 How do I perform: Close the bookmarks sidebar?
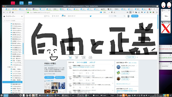tap(22, 16)
